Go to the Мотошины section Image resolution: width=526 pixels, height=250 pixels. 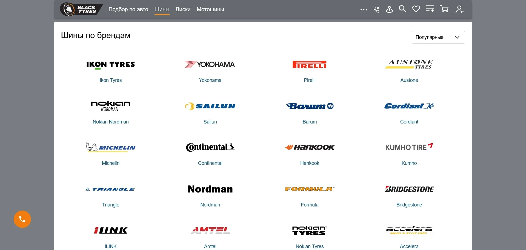pos(210,9)
